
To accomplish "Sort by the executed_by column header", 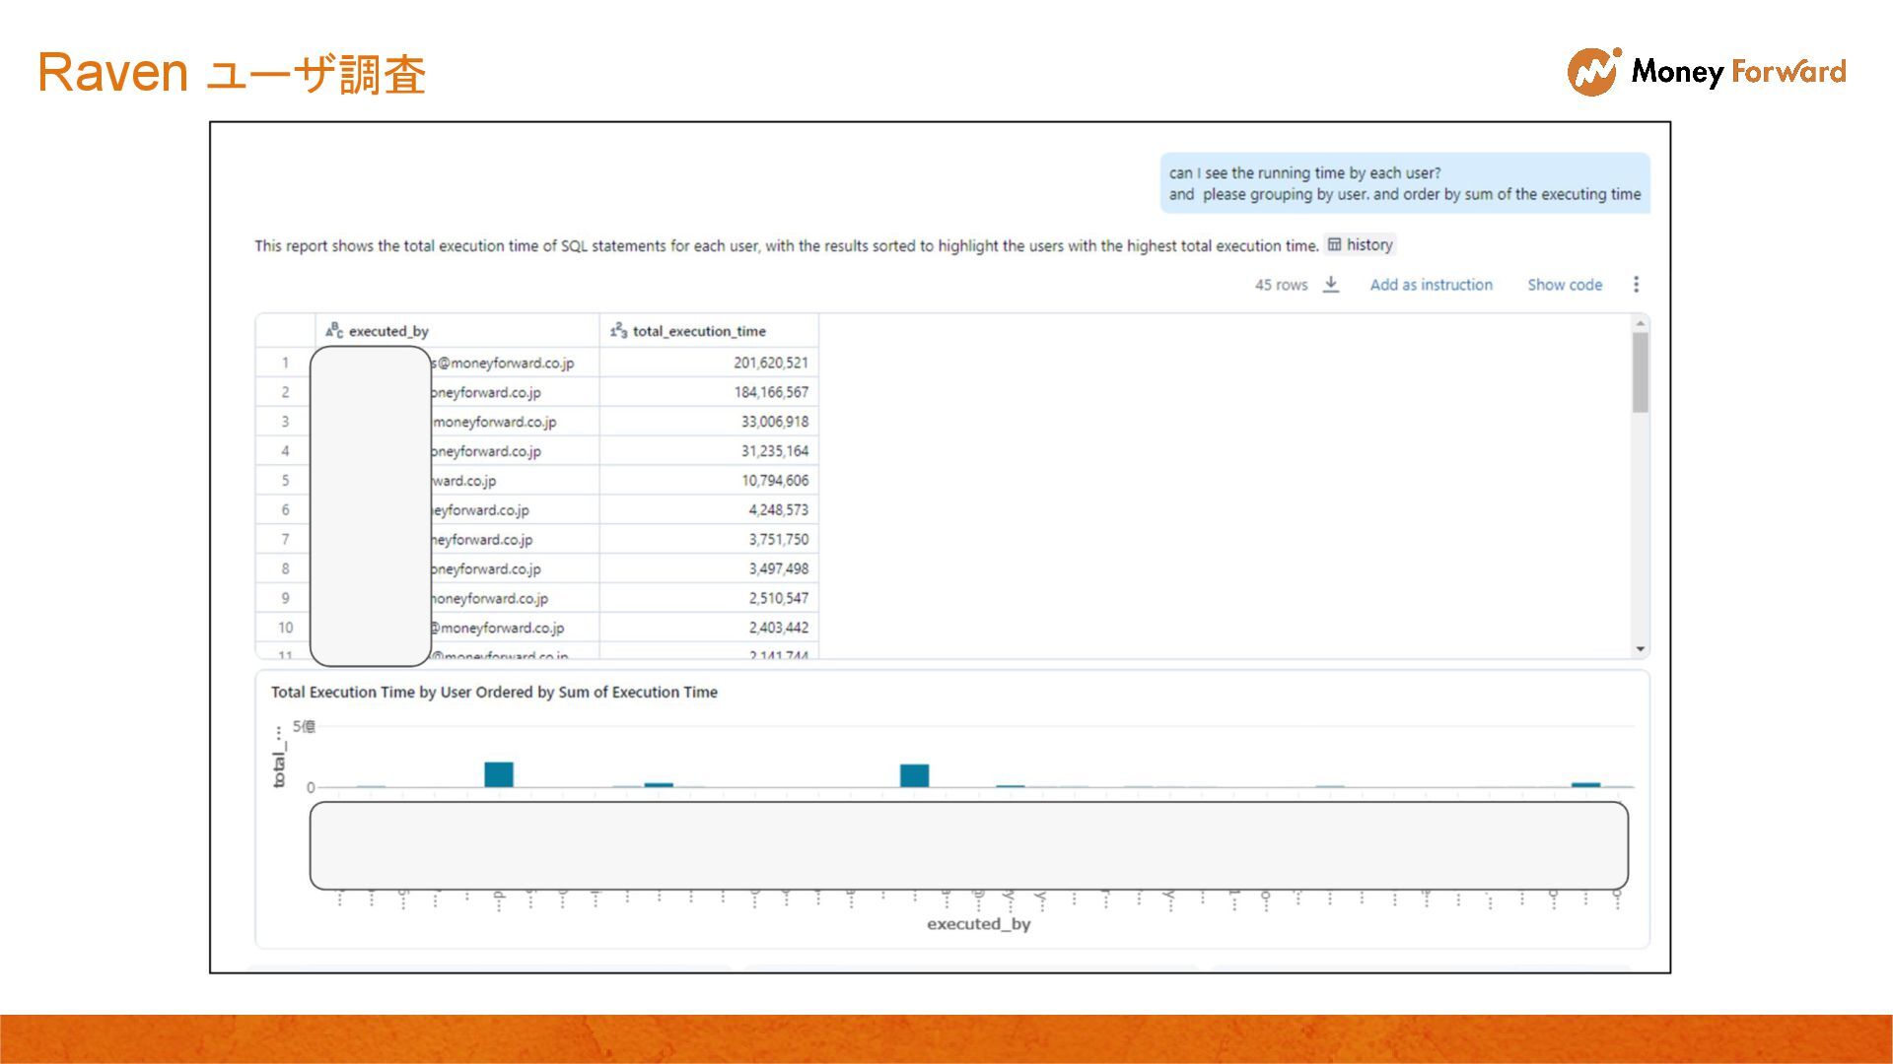I will [x=388, y=331].
